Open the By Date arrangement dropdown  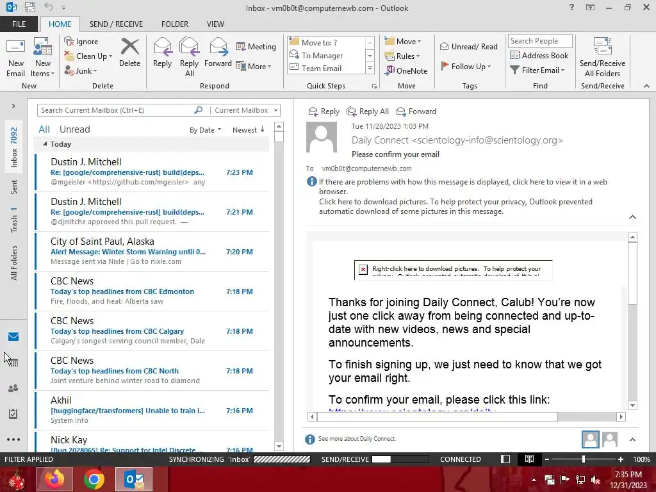[x=205, y=130]
